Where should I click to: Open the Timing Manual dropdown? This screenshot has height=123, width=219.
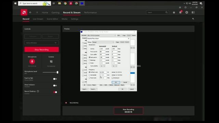coord(103,42)
